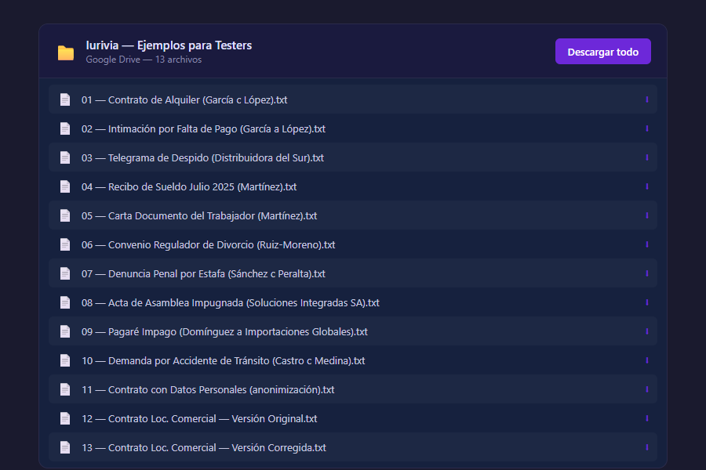Download file 13 Versión Corregida arrow

tap(647, 447)
